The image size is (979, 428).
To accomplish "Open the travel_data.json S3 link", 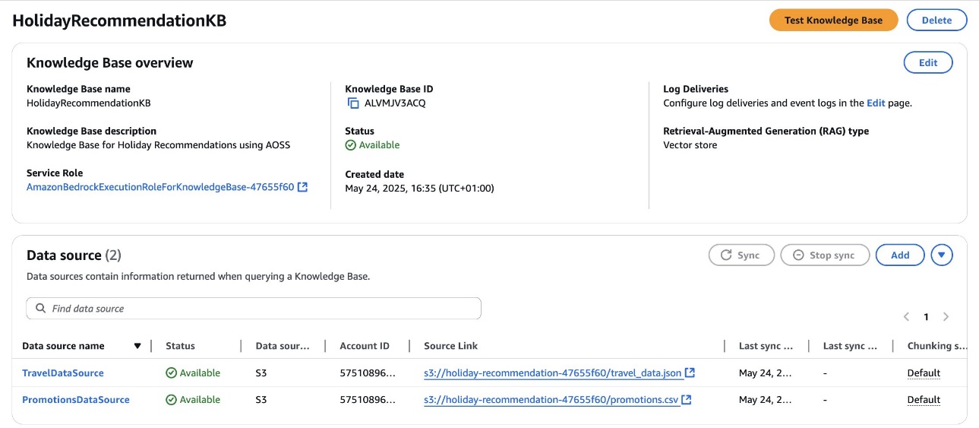I will pos(553,373).
